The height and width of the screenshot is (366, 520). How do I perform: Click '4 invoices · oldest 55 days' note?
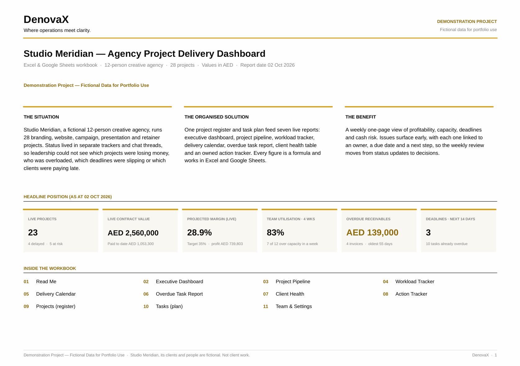369,244
